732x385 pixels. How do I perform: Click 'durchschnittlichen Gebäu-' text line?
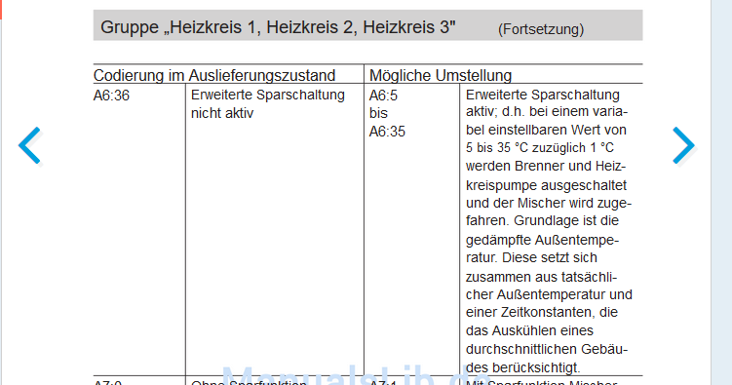coord(547,349)
